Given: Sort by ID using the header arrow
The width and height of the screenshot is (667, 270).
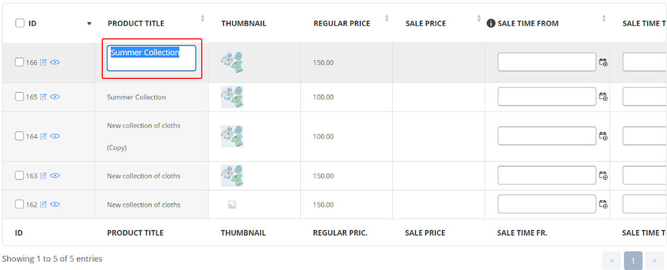Looking at the screenshot, I should click(89, 24).
